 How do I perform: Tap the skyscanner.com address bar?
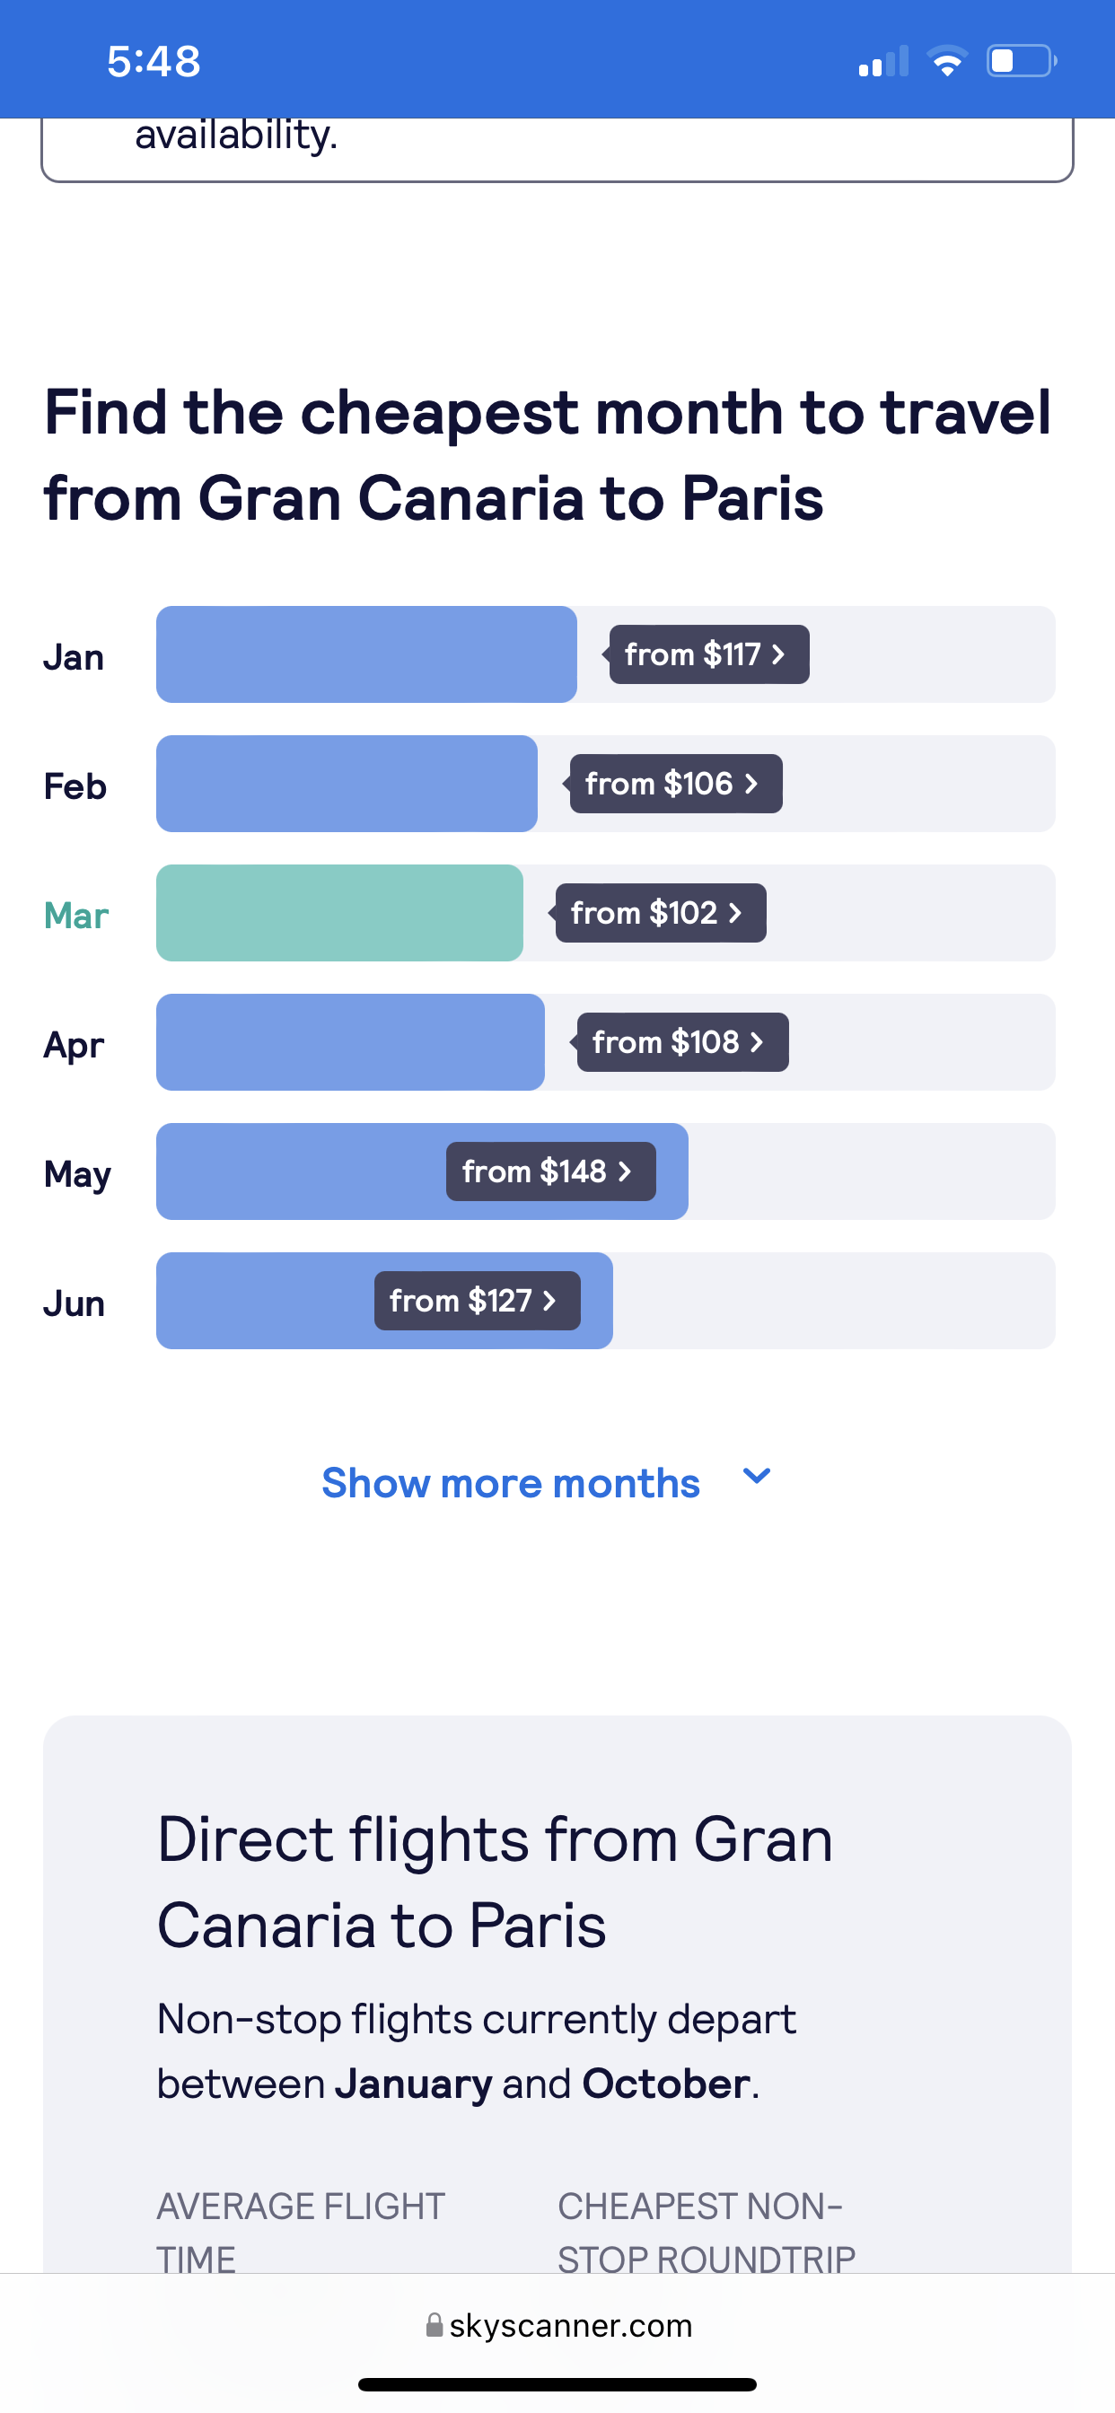click(x=557, y=2325)
